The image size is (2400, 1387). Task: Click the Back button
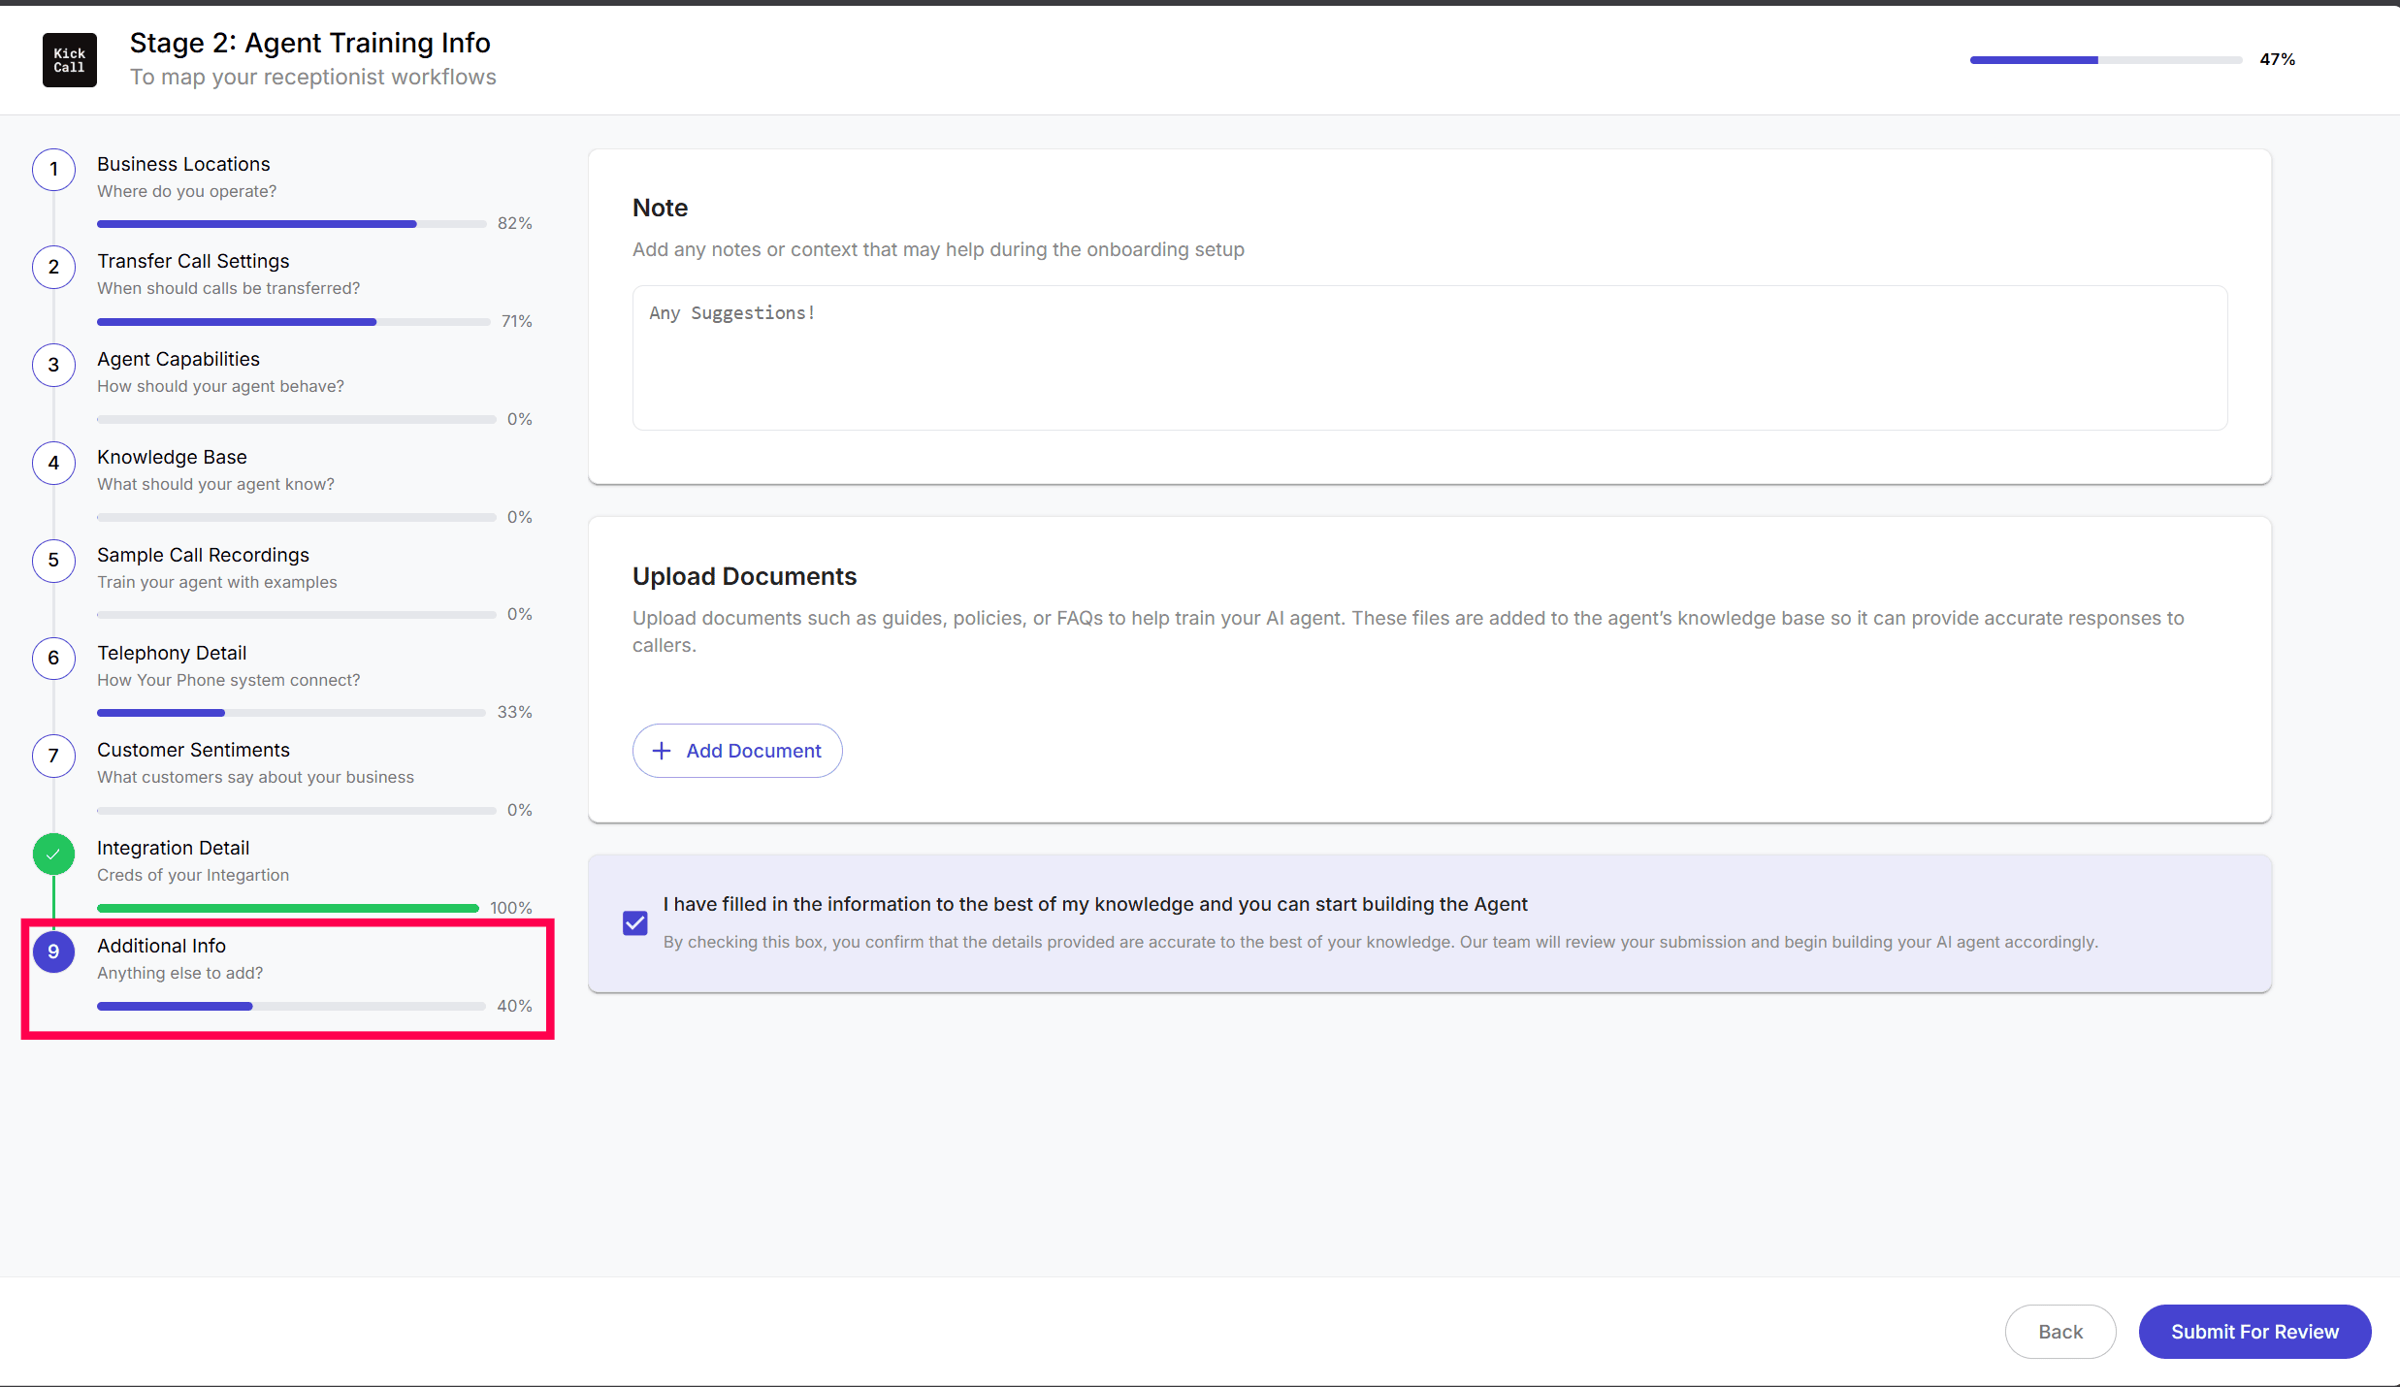[x=2060, y=1332]
